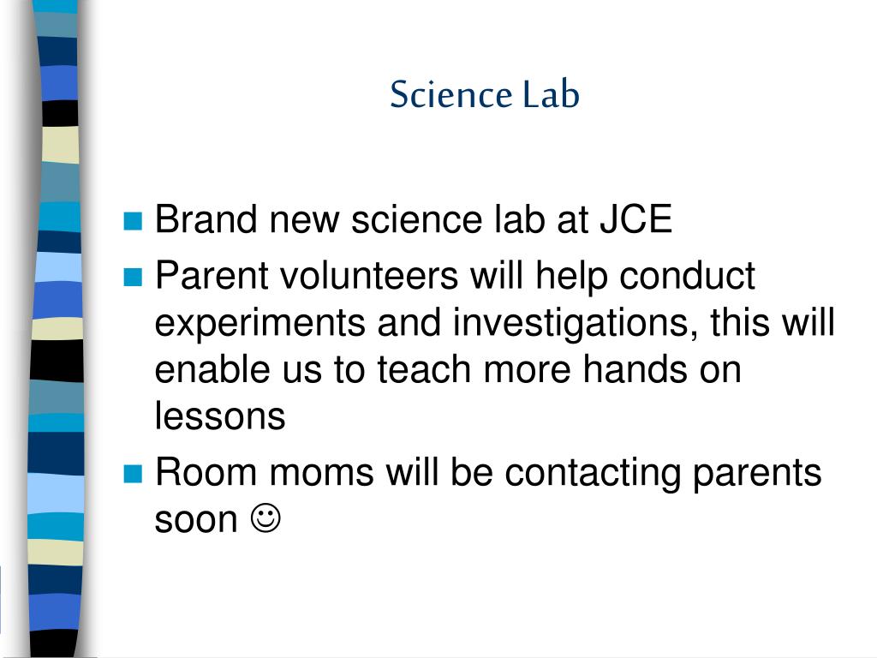Click the top black stripe on ribbon

pos(60,113)
